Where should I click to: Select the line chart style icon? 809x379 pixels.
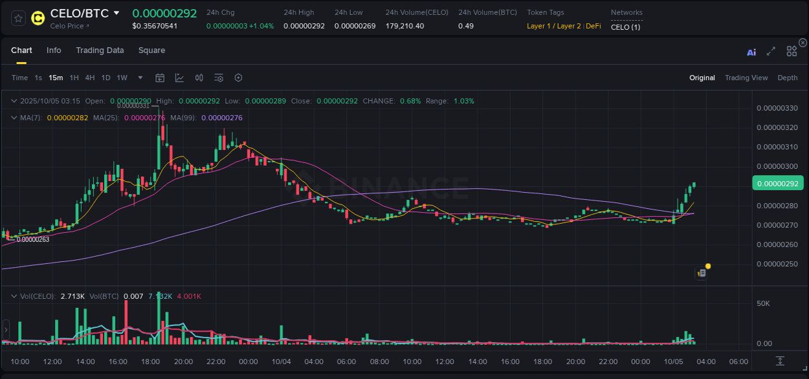179,78
